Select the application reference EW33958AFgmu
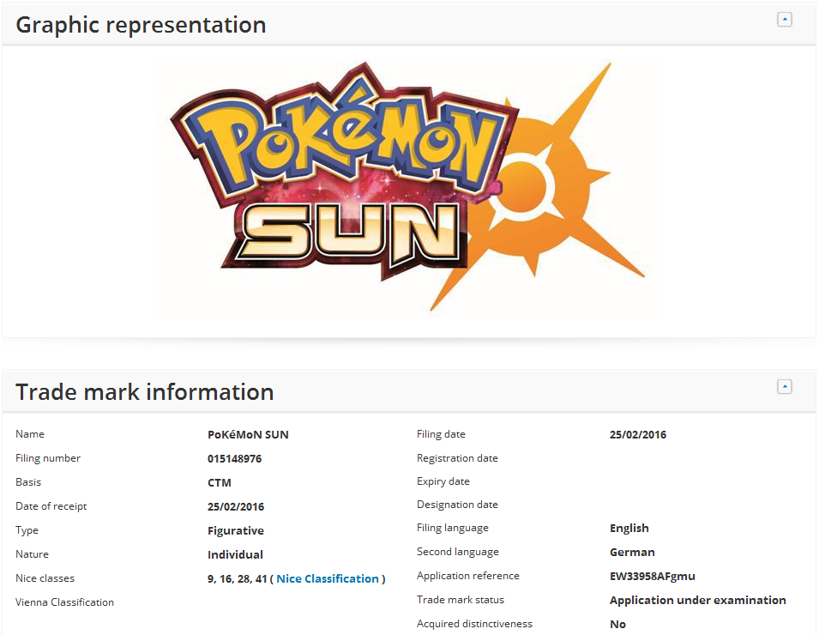 [653, 576]
